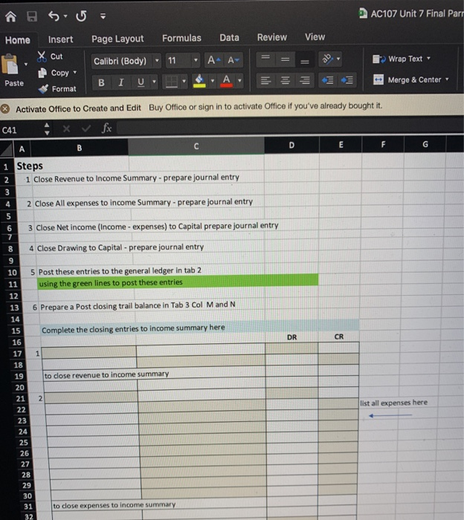Click the cancel X in formula bar

[x=66, y=129]
